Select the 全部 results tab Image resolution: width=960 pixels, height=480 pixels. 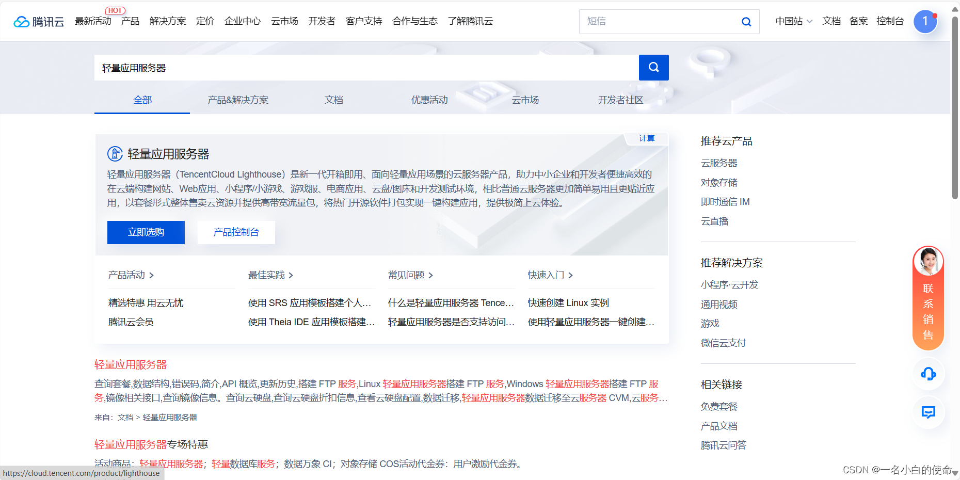click(x=142, y=100)
